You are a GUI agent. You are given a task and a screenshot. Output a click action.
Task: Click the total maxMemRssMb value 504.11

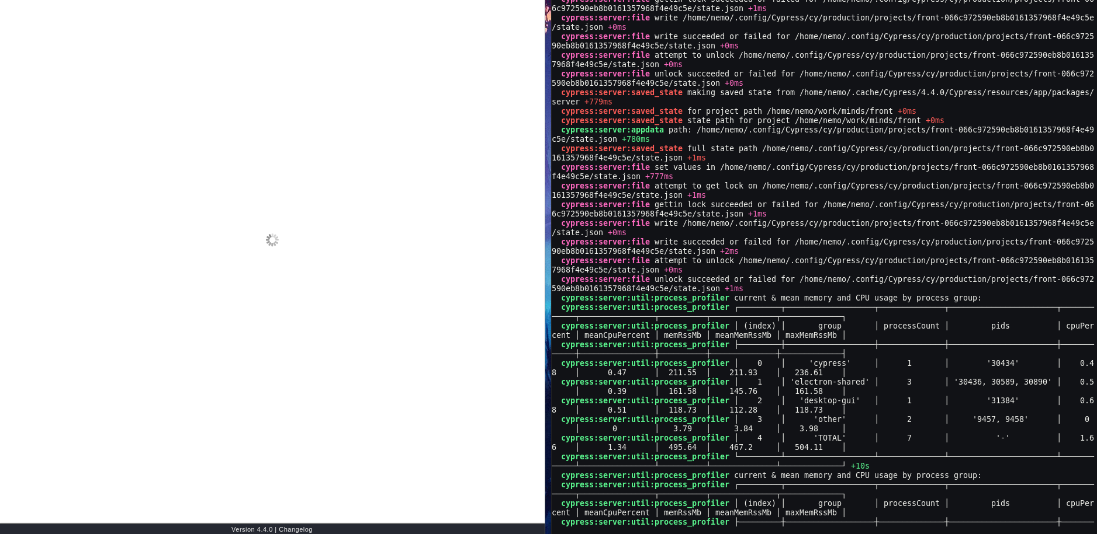click(x=808, y=447)
